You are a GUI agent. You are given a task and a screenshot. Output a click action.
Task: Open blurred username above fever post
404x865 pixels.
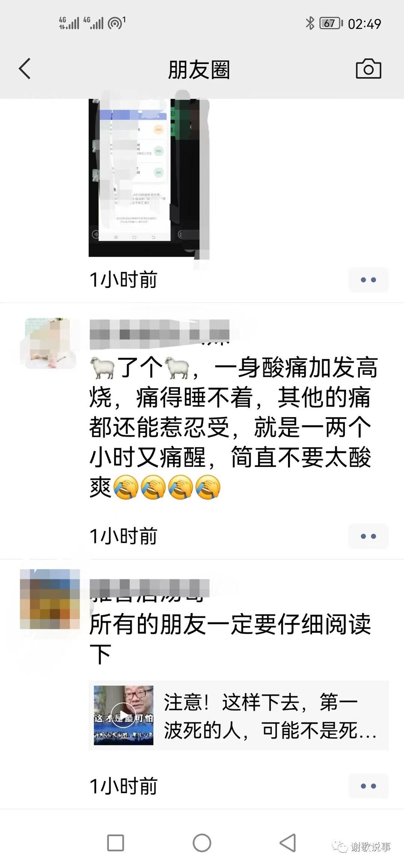(x=159, y=334)
